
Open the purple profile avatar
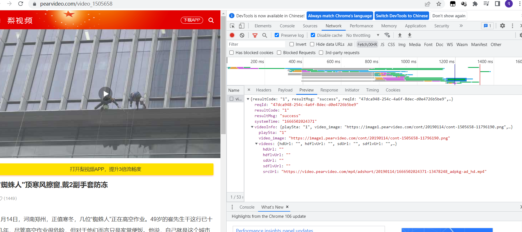509,4
